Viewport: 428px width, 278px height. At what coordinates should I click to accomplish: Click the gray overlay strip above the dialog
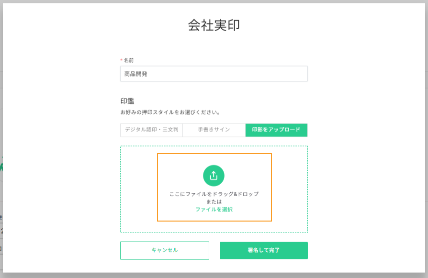pos(214,1)
